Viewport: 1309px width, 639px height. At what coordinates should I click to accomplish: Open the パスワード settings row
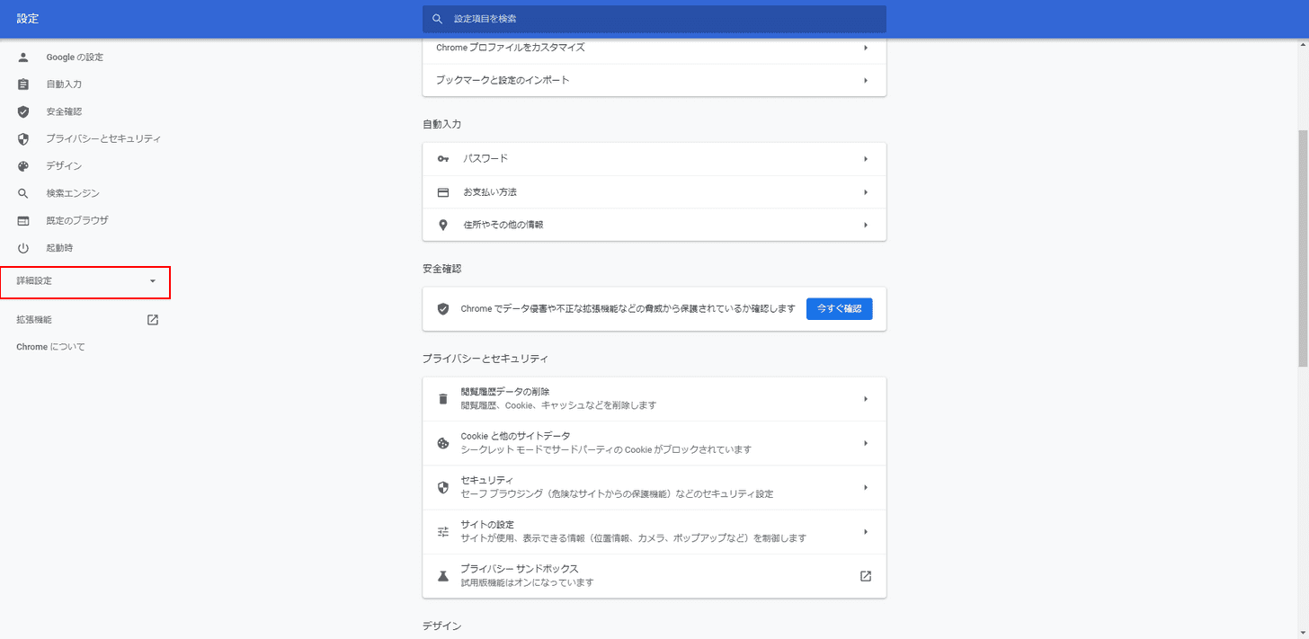[654, 159]
